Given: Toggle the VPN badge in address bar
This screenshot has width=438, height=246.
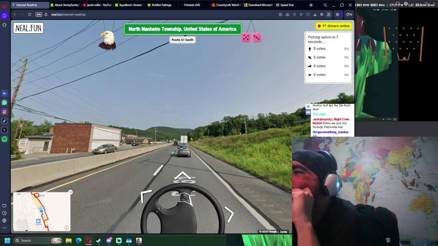Looking at the screenshot, I should tap(39, 14).
